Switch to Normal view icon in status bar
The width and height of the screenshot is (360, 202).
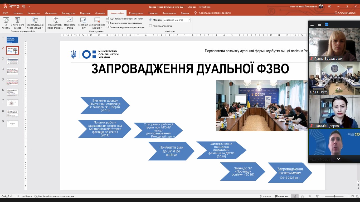(295, 196)
